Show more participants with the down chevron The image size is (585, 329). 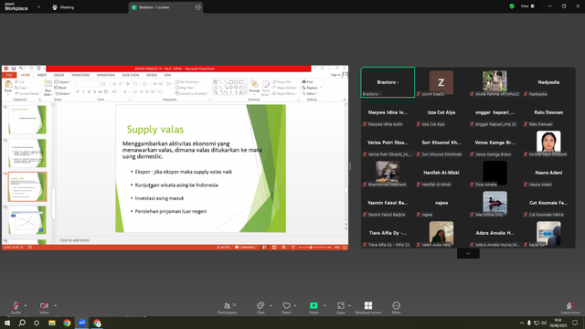[x=468, y=254]
